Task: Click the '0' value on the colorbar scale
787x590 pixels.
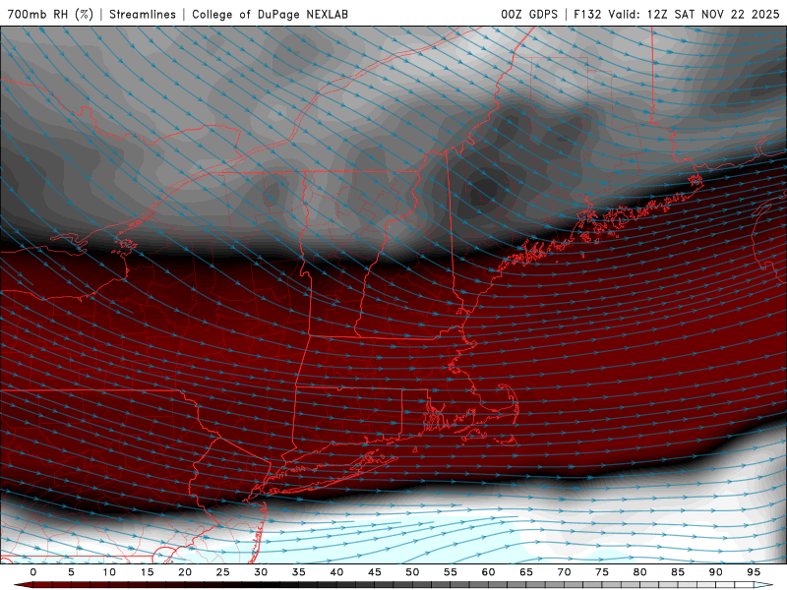Action: pos(33,572)
